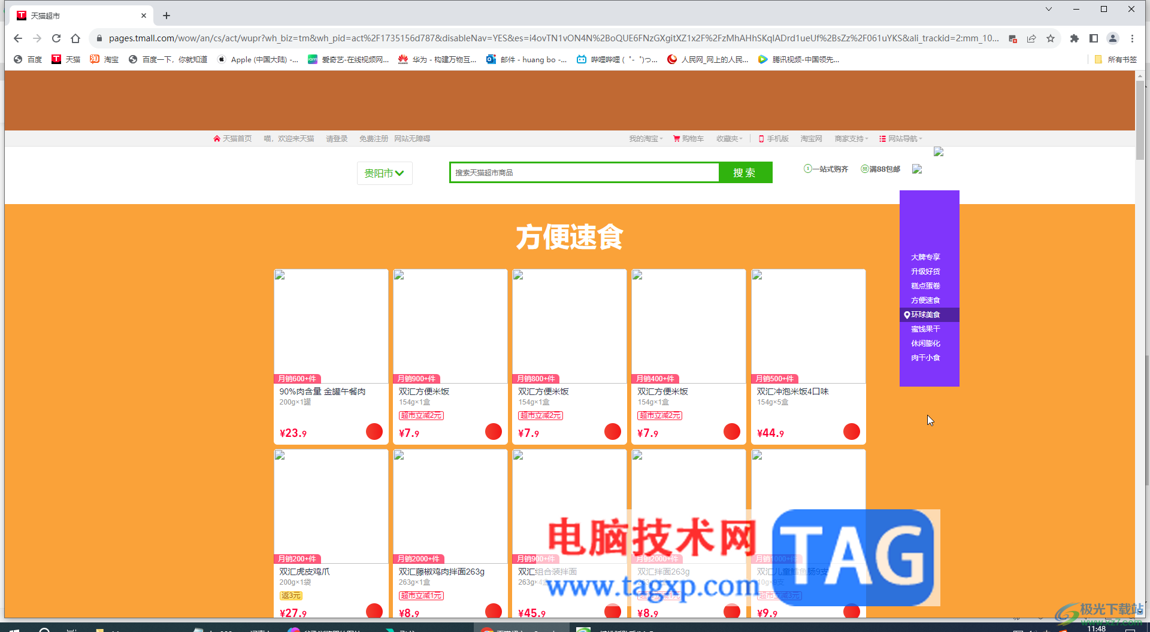Jump to 大牌专享 in the purple sidebar
Viewport: 1150px width, 632px height.
click(x=925, y=257)
